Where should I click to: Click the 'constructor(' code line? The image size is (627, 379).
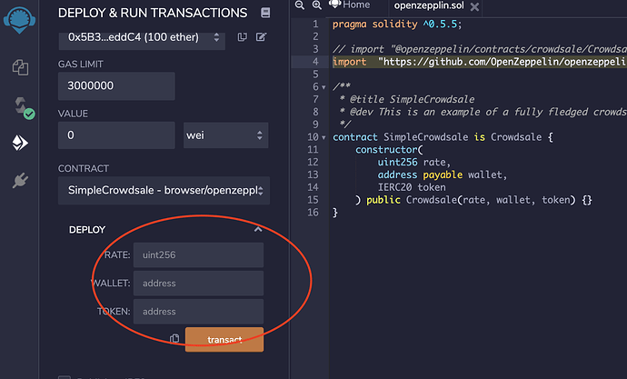pyautogui.click(x=389, y=150)
